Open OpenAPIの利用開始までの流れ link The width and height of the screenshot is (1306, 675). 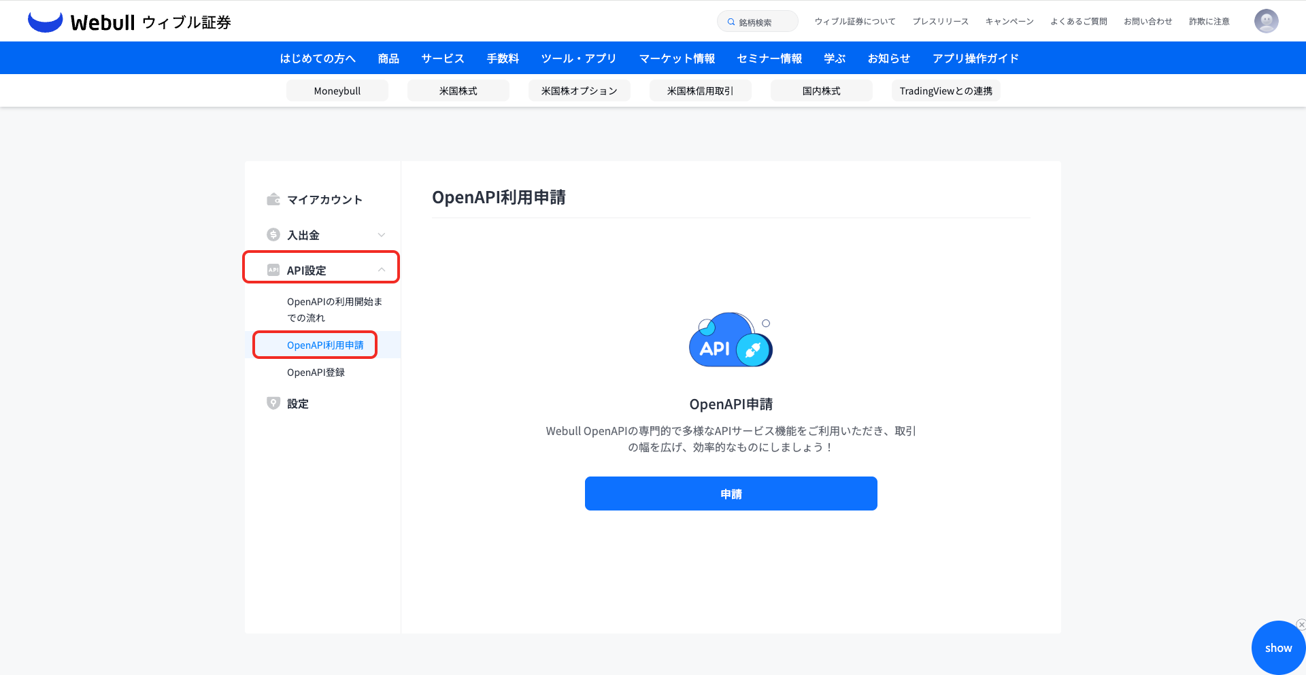tap(334, 309)
